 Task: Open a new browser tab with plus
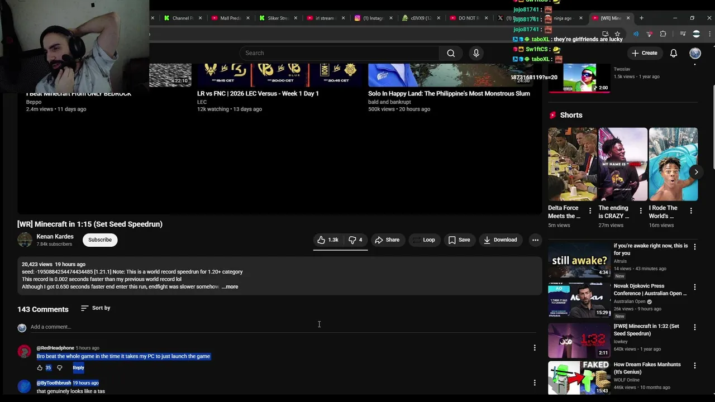click(641, 18)
